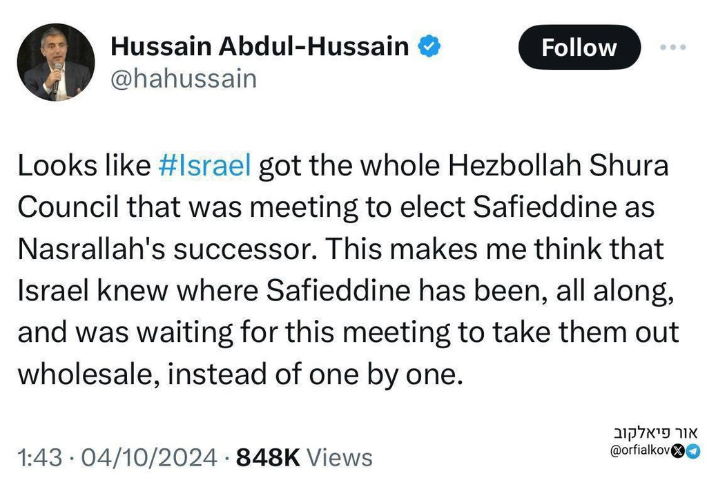The image size is (707, 496).
Task: Click the Hebrew name above @orfialkov
Action: coord(655,434)
